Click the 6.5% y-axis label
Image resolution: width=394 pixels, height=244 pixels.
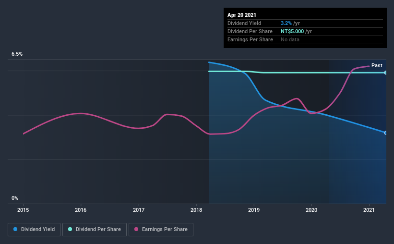click(x=17, y=54)
